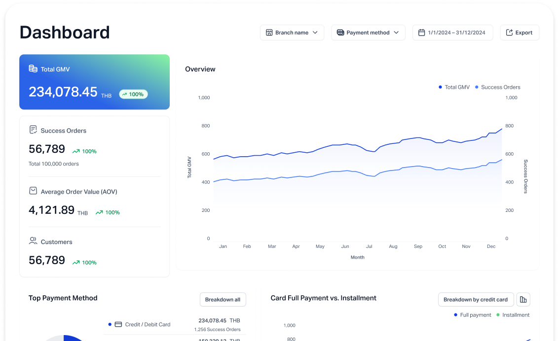The image size is (559, 341).
Task: Click the Credit / Debit Card icon
Action: 118,324
